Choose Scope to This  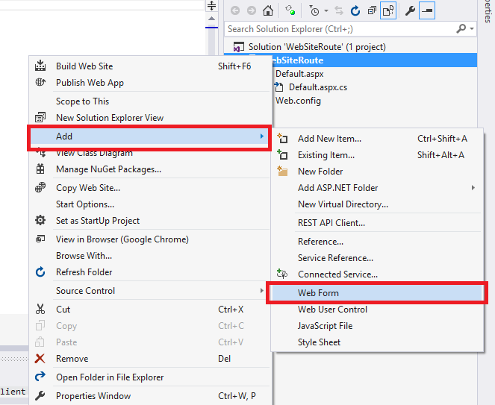point(149,101)
